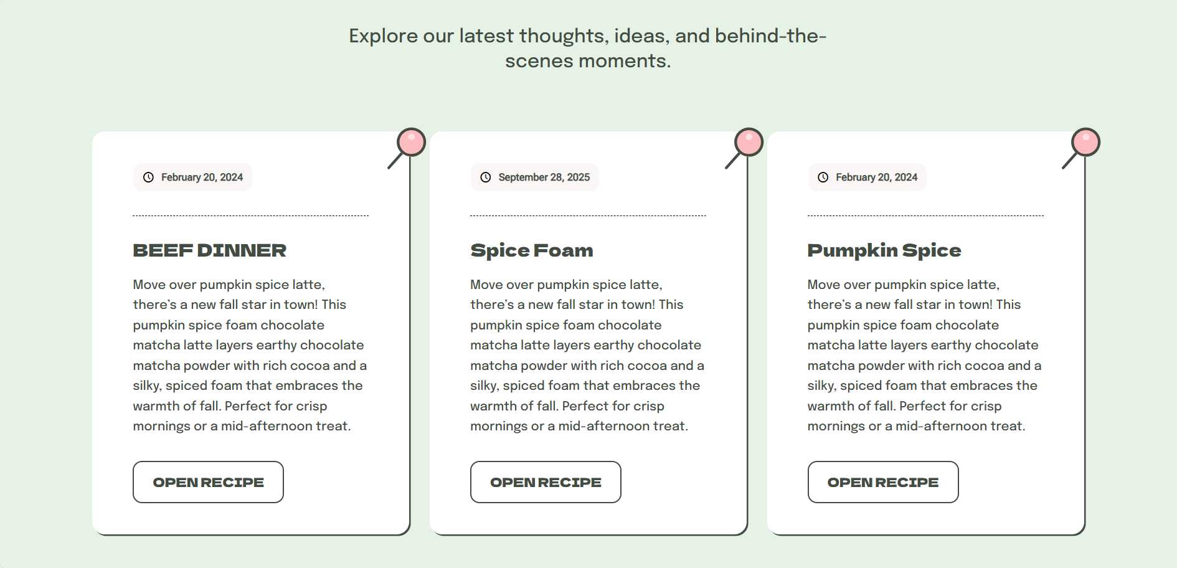Open recipe for Spice Foam
This screenshot has width=1177, height=568.
tap(546, 482)
